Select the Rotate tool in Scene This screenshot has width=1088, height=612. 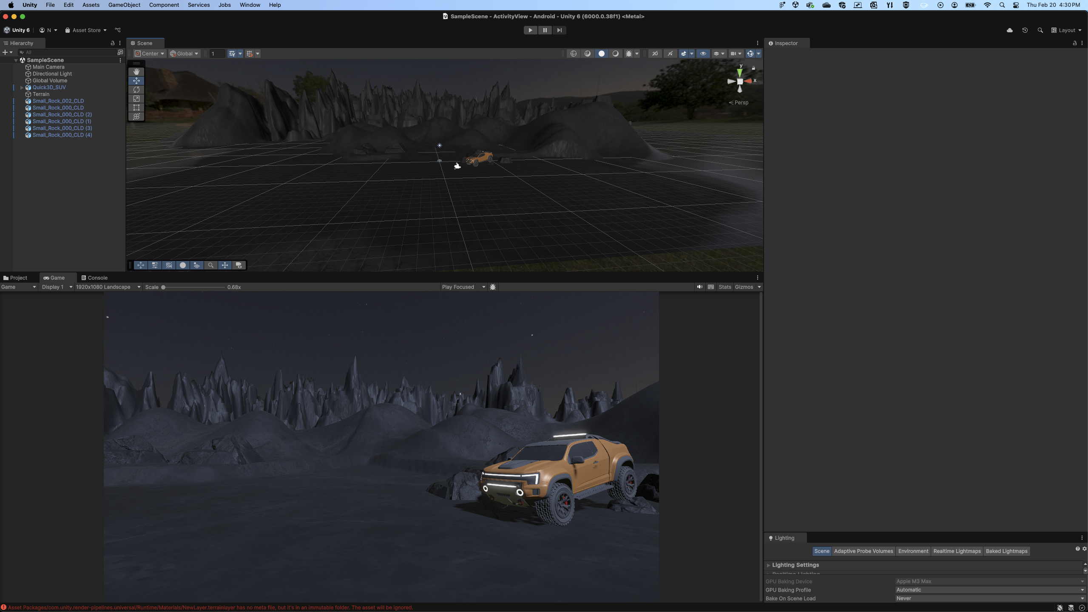coord(136,90)
